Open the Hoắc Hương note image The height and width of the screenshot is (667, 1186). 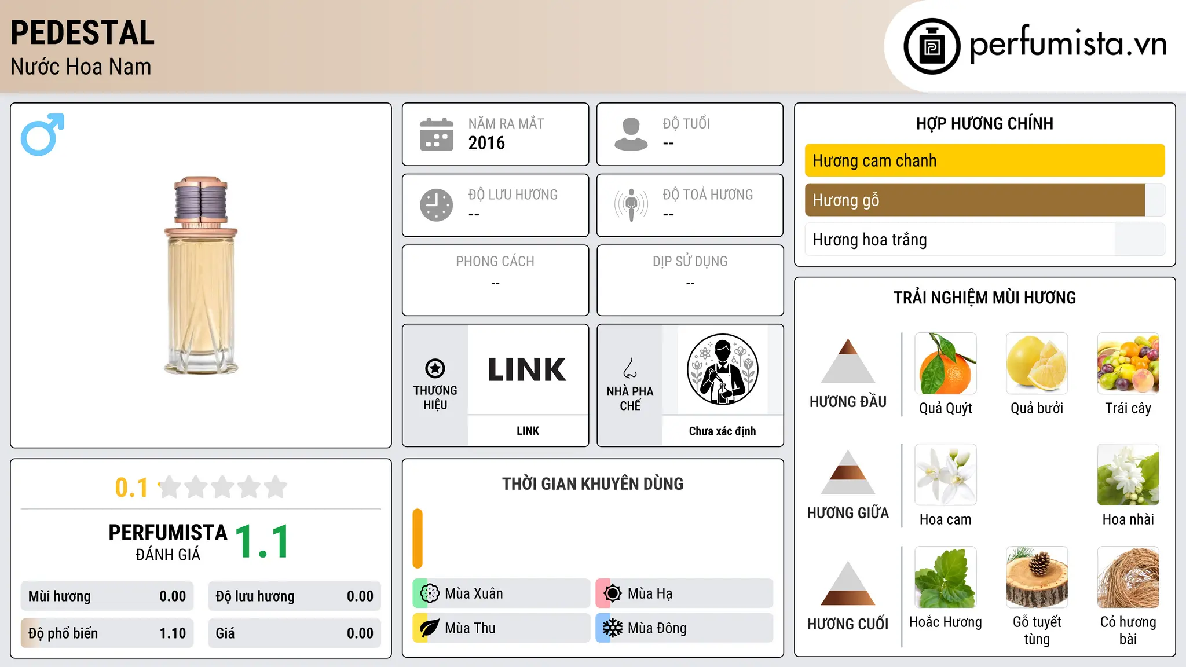pos(946,577)
